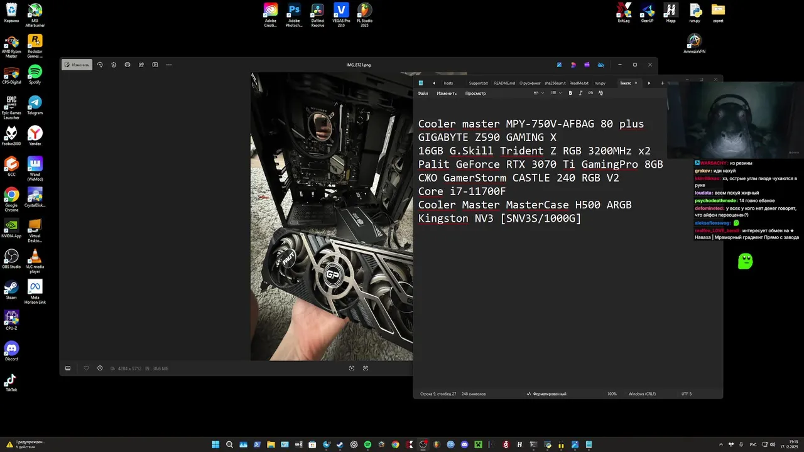Clear formatting in Notepad toolbar

tap(600, 93)
